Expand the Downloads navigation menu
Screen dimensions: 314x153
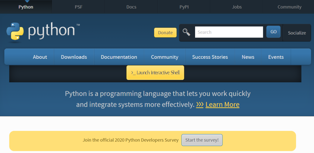click(x=74, y=57)
